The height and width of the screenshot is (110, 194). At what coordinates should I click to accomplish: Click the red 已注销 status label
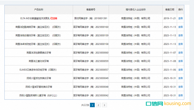click(54, 18)
